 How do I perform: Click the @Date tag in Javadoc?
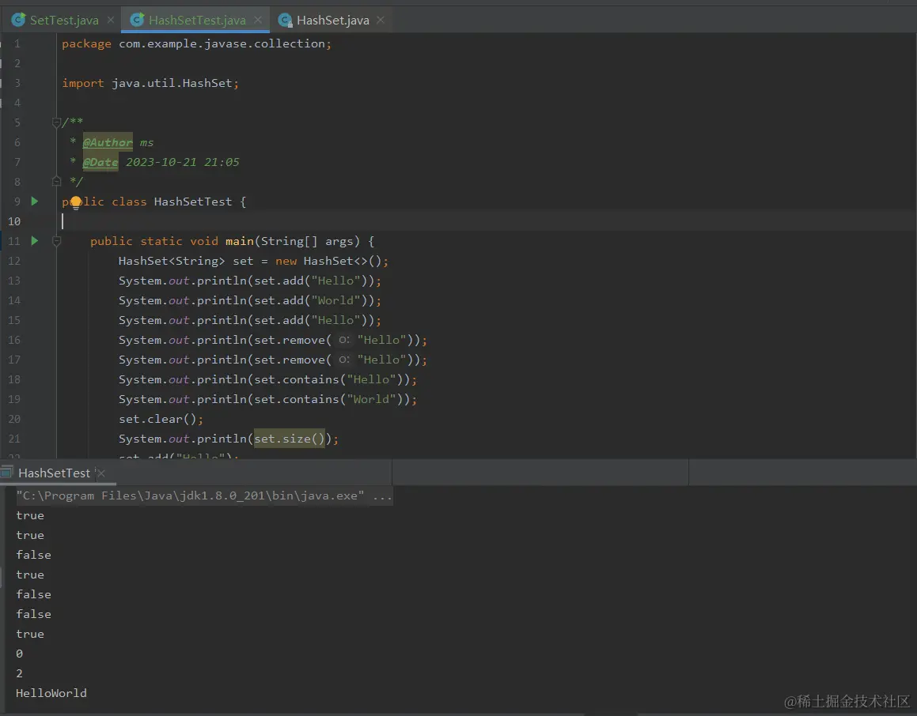click(100, 162)
